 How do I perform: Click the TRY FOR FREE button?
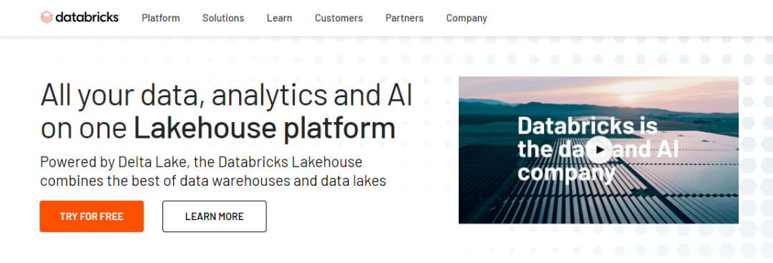pos(92,217)
